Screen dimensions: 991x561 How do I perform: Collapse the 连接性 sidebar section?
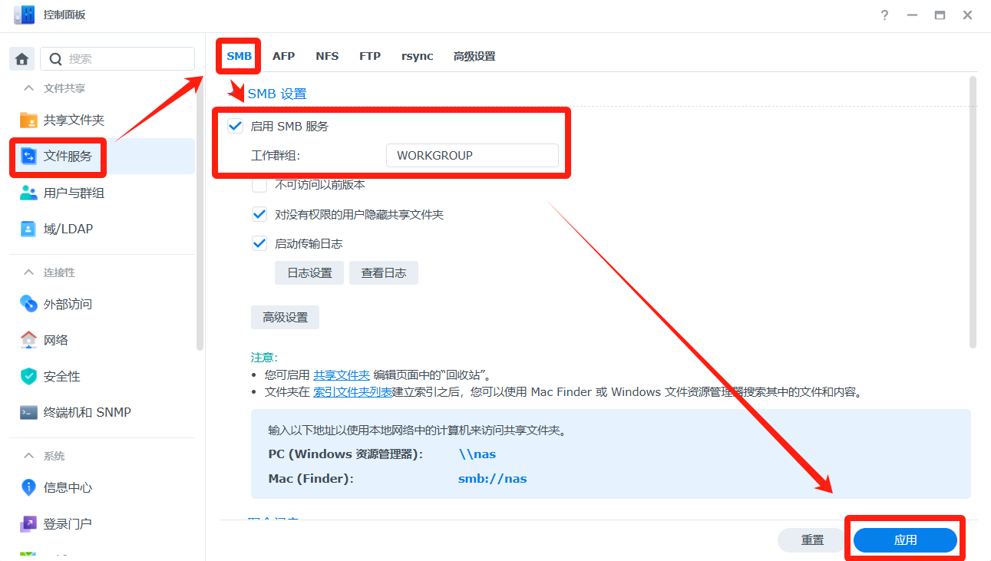29,272
